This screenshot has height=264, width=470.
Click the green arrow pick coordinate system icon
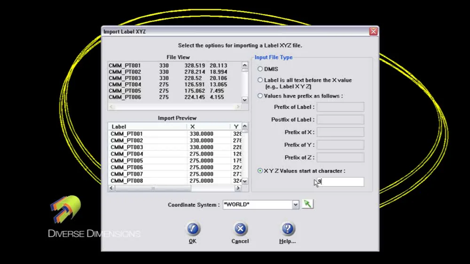[x=307, y=204]
